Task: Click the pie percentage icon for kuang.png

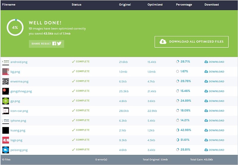Action: [x=178, y=130]
